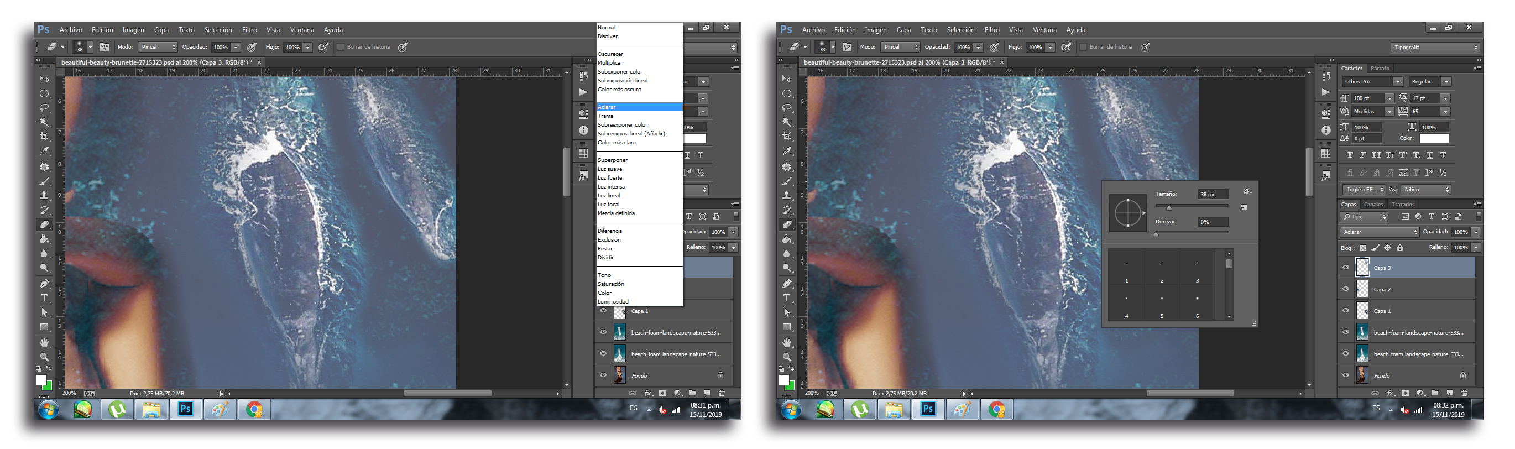Hide Fondo layer in left screenshot
The width and height of the screenshot is (1515, 449).
pyautogui.click(x=603, y=375)
